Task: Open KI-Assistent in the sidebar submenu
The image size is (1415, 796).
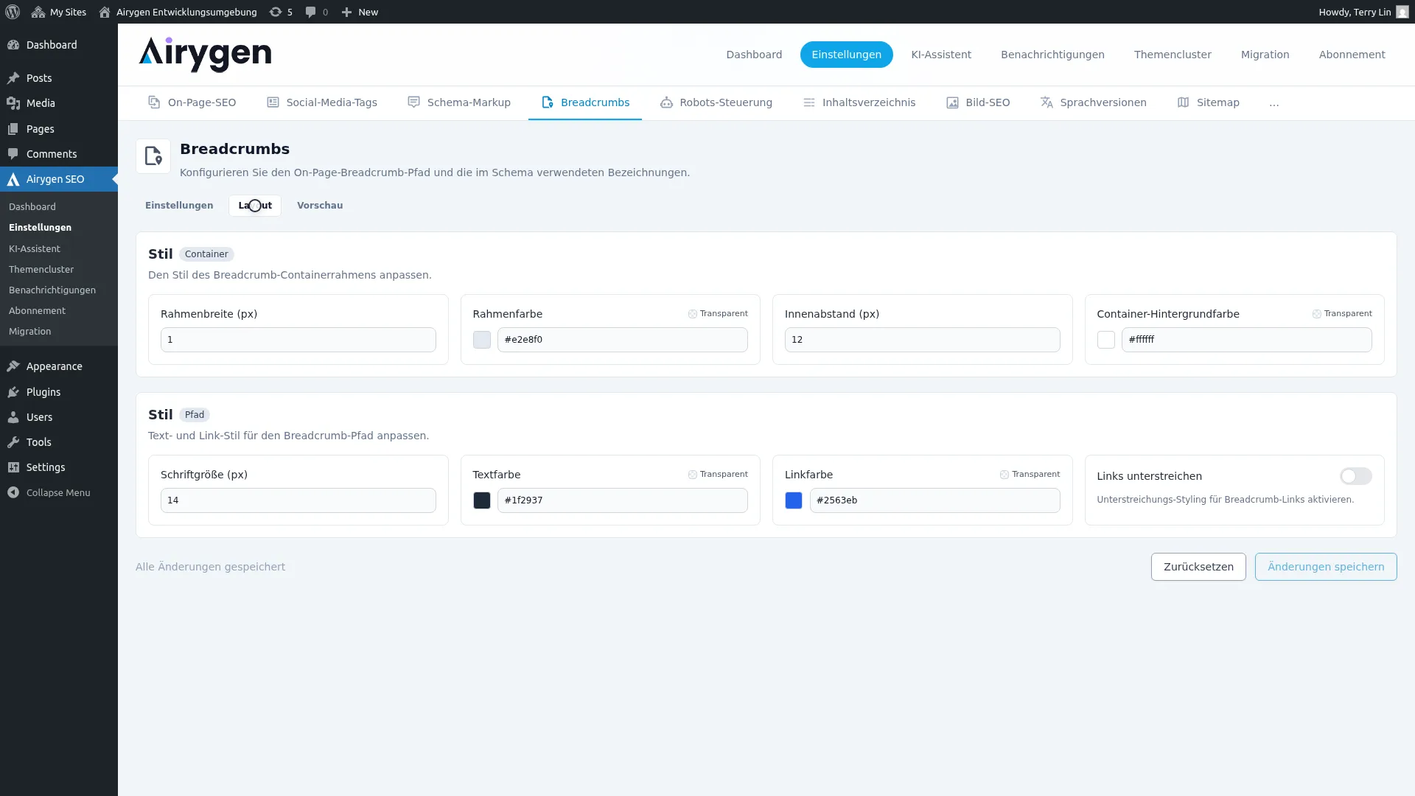Action: pos(35,248)
